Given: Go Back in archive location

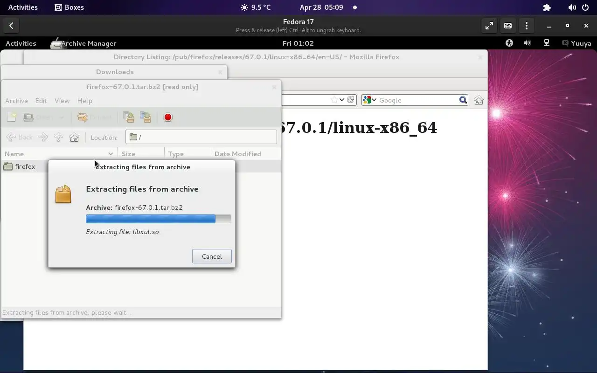Looking at the screenshot, I should tap(19, 137).
